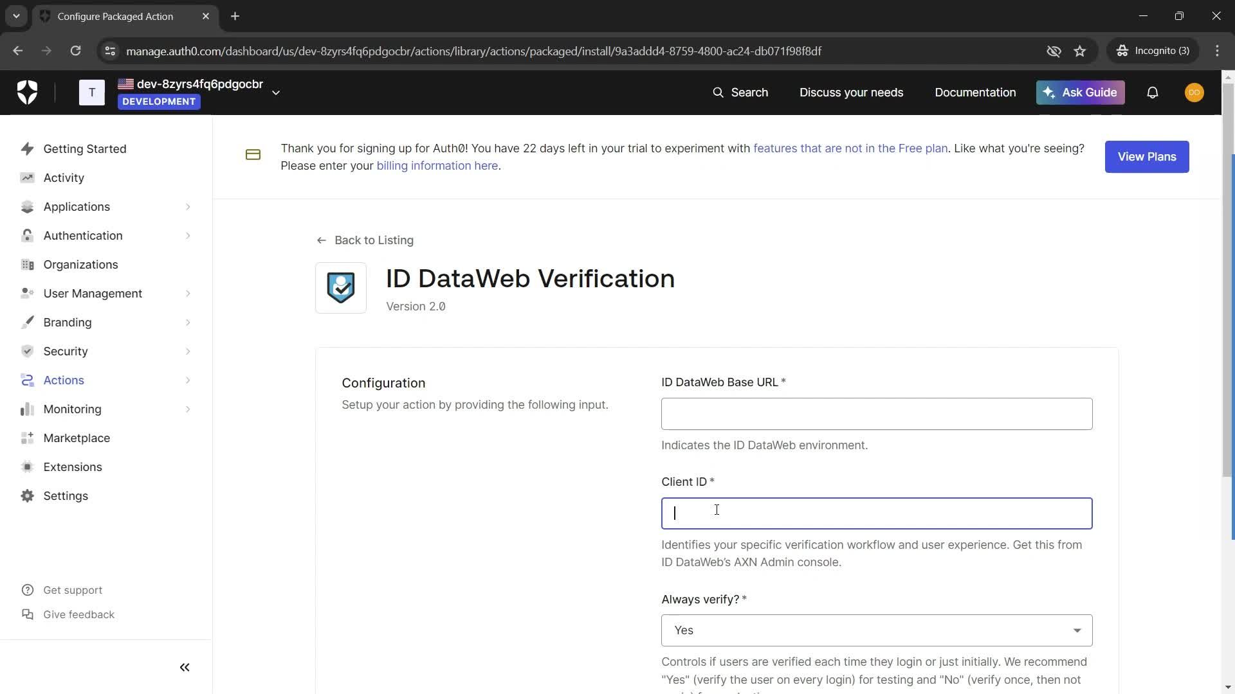Reload the page
The image size is (1235, 694).
[75, 51]
